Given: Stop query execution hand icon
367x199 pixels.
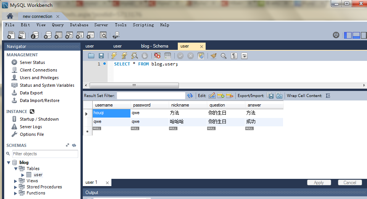Looking at the screenshot, I should [145, 56].
